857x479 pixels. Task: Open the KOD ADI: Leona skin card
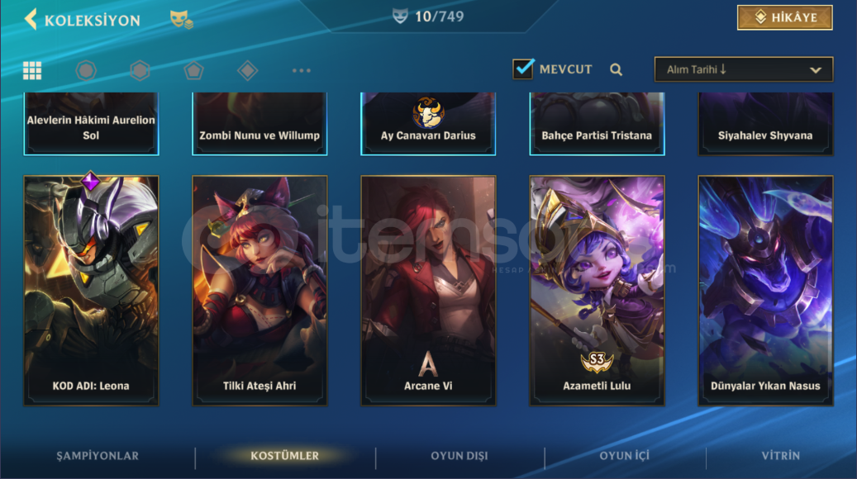[x=91, y=291]
